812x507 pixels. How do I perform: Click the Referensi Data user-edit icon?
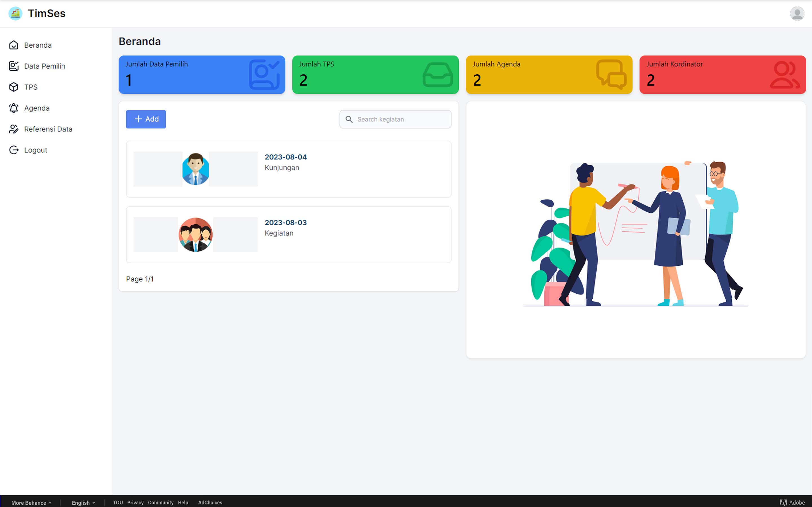point(14,129)
